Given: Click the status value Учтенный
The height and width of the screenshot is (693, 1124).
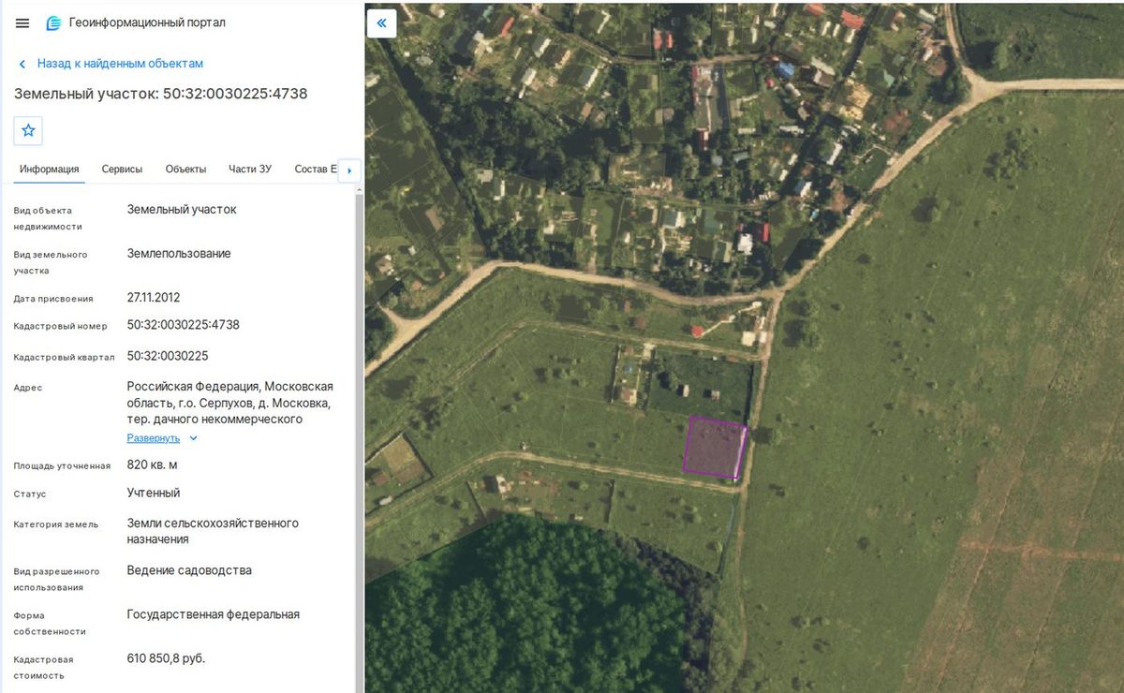Looking at the screenshot, I should pyautogui.click(x=154, y=493).
